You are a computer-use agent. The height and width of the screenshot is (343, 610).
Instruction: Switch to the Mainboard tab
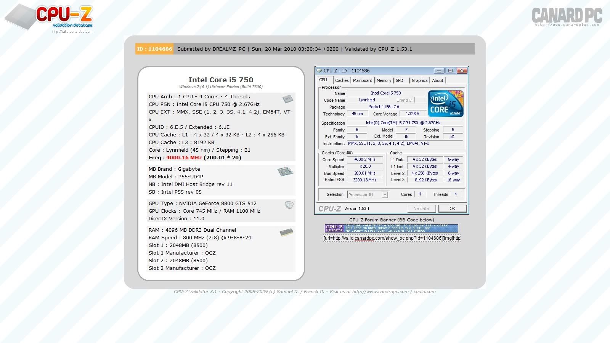[x=362, y=80]
